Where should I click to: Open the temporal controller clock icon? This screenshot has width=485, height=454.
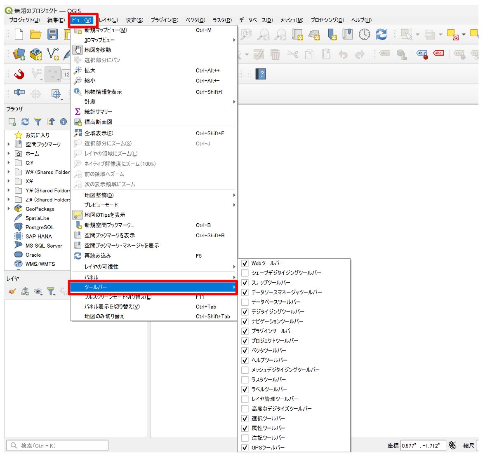pyautogui.click(x=365, y=34)
